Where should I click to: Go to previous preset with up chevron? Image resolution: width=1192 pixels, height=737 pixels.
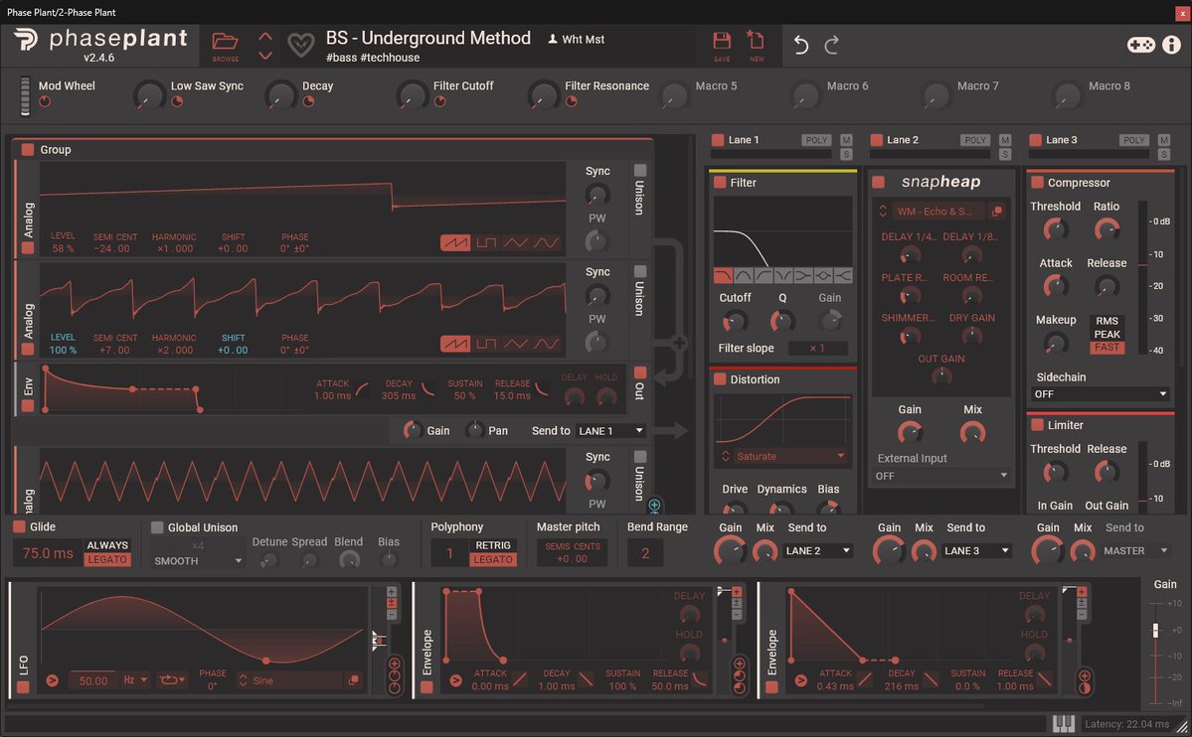click(265, 36)
